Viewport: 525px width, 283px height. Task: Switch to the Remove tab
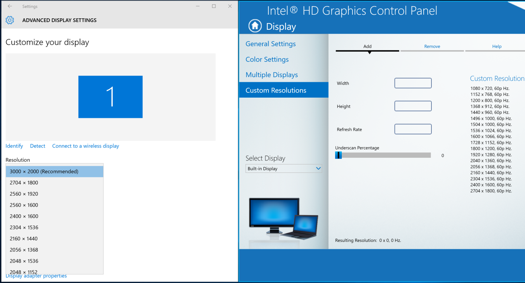[x=432, y=46]
